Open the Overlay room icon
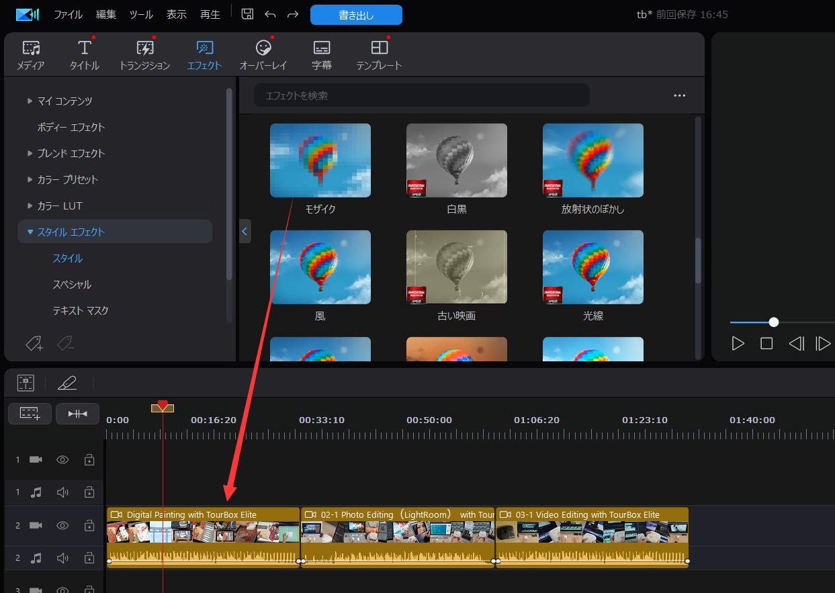835x593 pixels. (263, 54)
